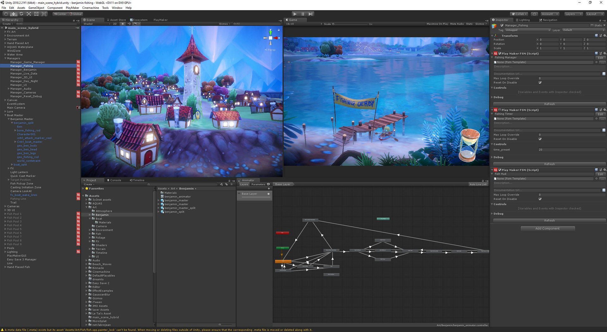Toggle Manager_Fishing active checkbox

pyautogui.click(x=502, y=25)
